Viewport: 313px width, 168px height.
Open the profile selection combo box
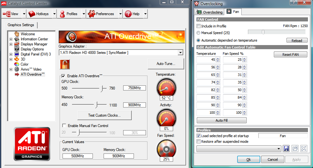pyautogui.click(x=238, y=148)
